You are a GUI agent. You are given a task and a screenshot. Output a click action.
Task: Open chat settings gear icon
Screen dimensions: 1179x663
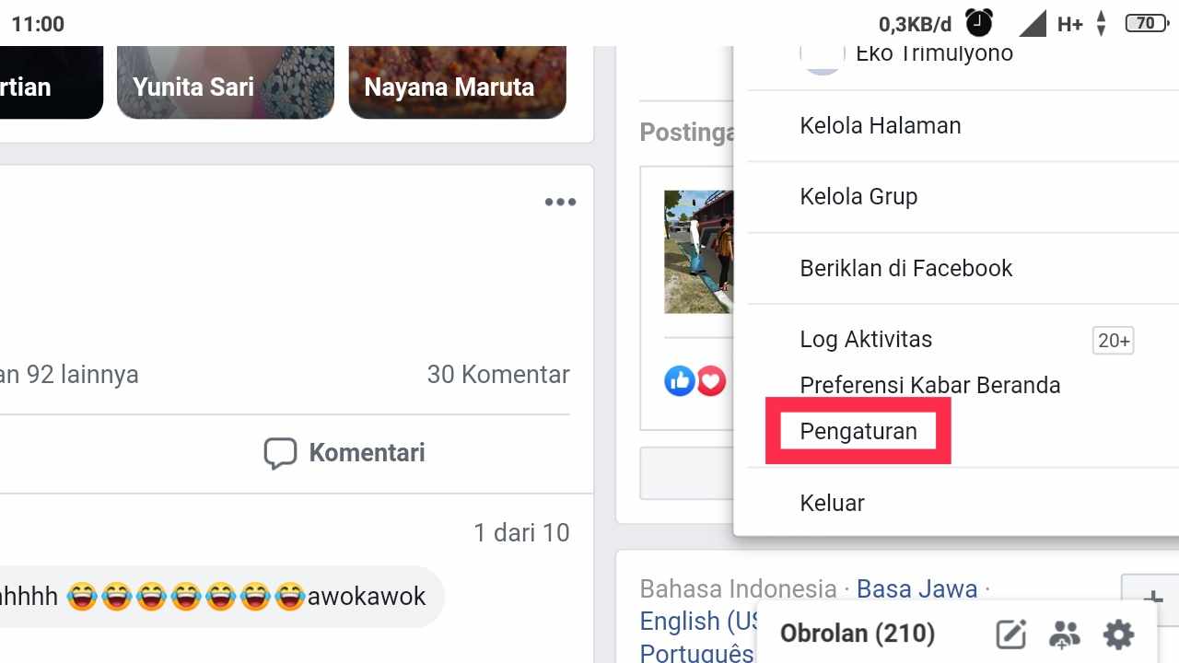(x=1118, y=634)
